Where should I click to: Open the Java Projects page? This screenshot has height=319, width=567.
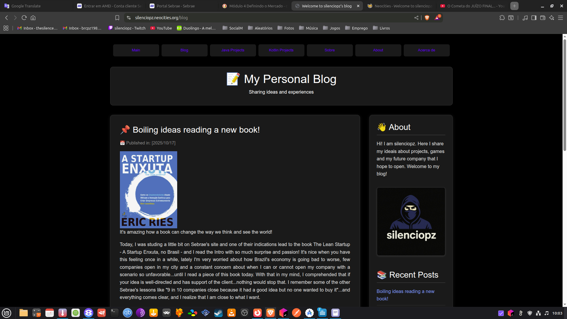[233, 50]
